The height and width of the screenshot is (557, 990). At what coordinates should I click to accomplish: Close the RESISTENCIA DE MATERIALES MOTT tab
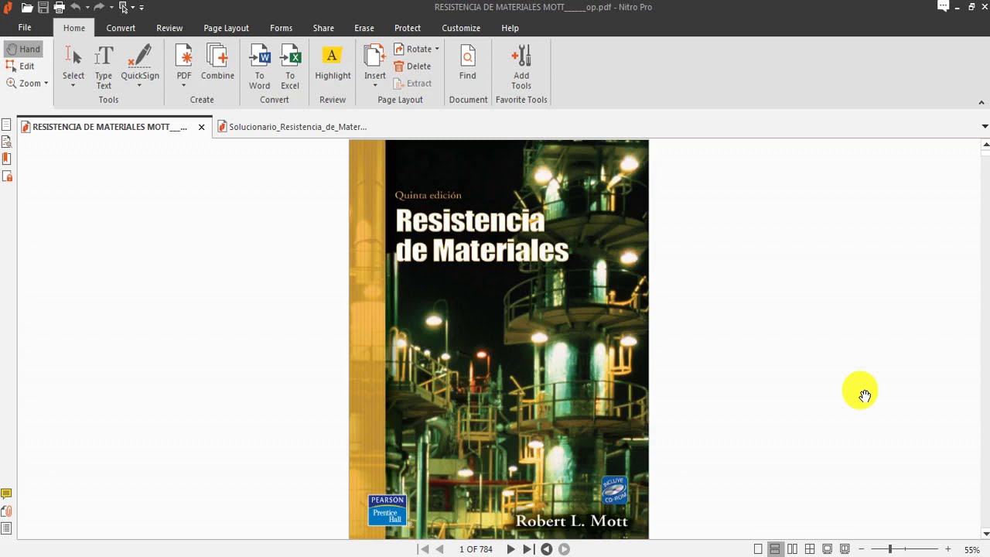coord(201,127)
